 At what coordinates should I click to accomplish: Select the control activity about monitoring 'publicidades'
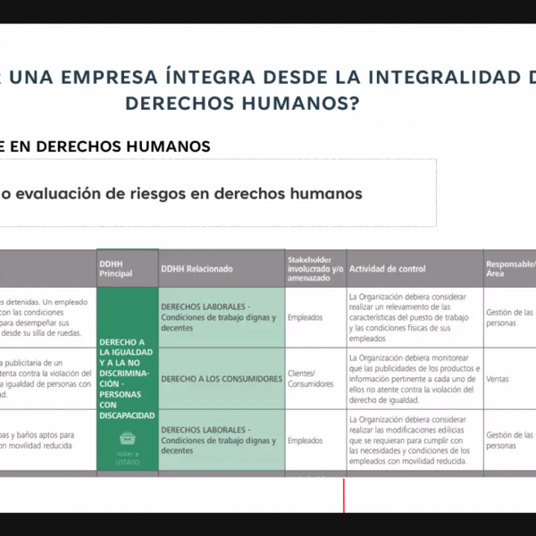coord(414,379)
